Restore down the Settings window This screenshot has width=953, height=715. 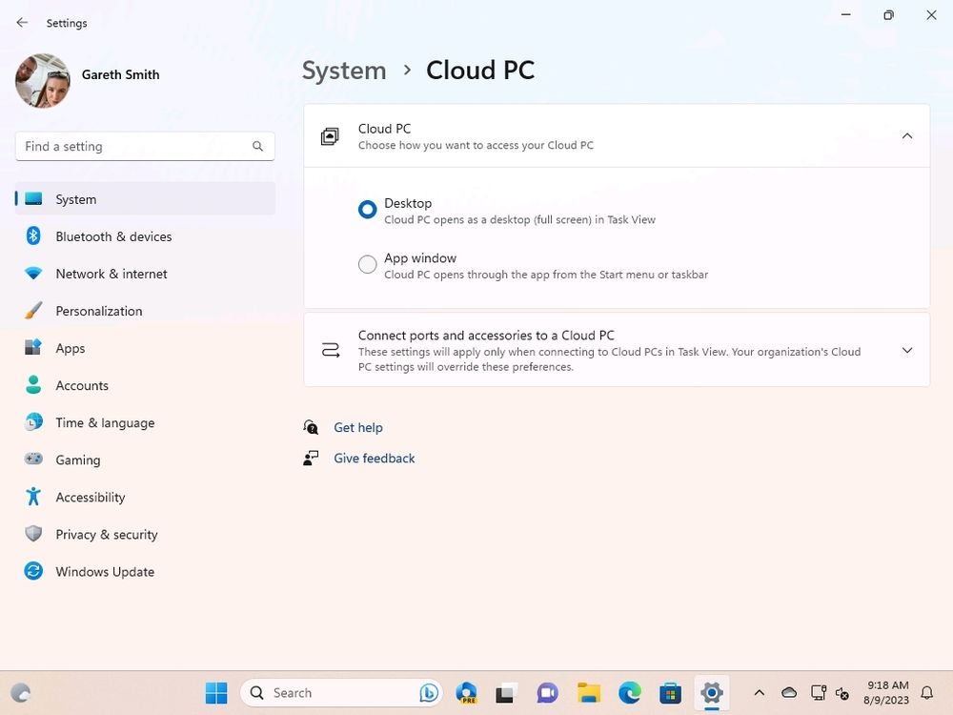click(888, 14)
